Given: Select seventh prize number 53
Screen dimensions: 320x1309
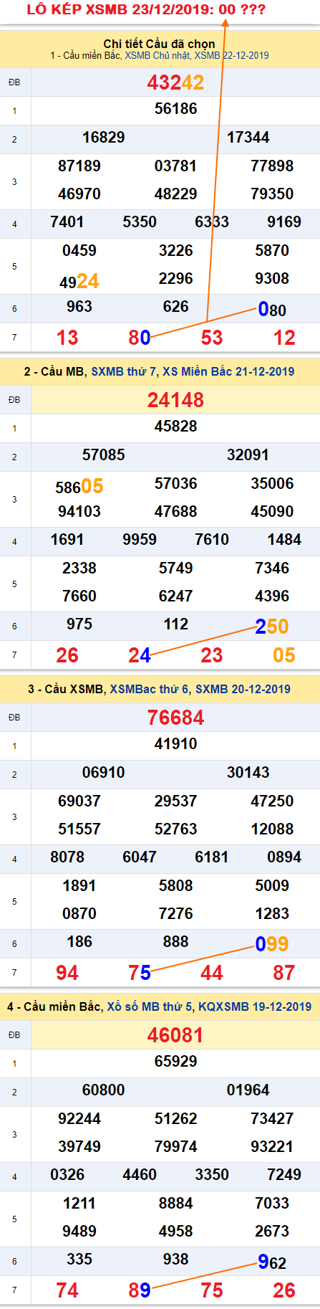Looking at the screenshot, I should pyautogui.click(x=212, y=338).
